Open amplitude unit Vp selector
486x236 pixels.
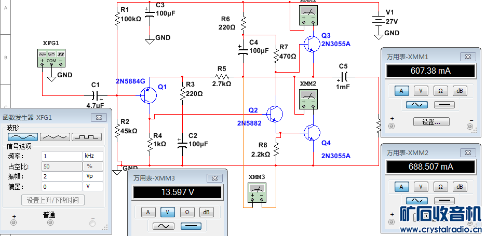pos(92,176)
